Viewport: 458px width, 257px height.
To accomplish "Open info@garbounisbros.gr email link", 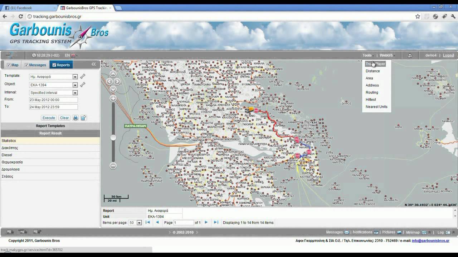I will pos(430,241).
